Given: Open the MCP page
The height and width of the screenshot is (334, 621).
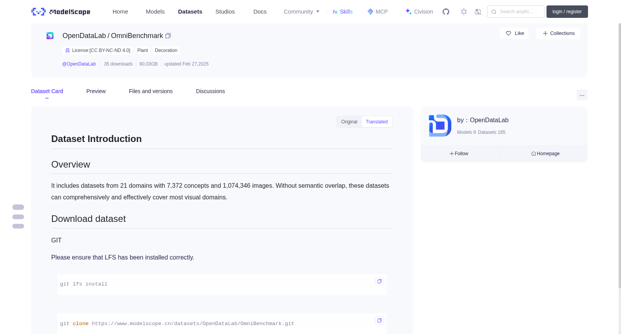Looking at the screenshot, I should [377, 12].
